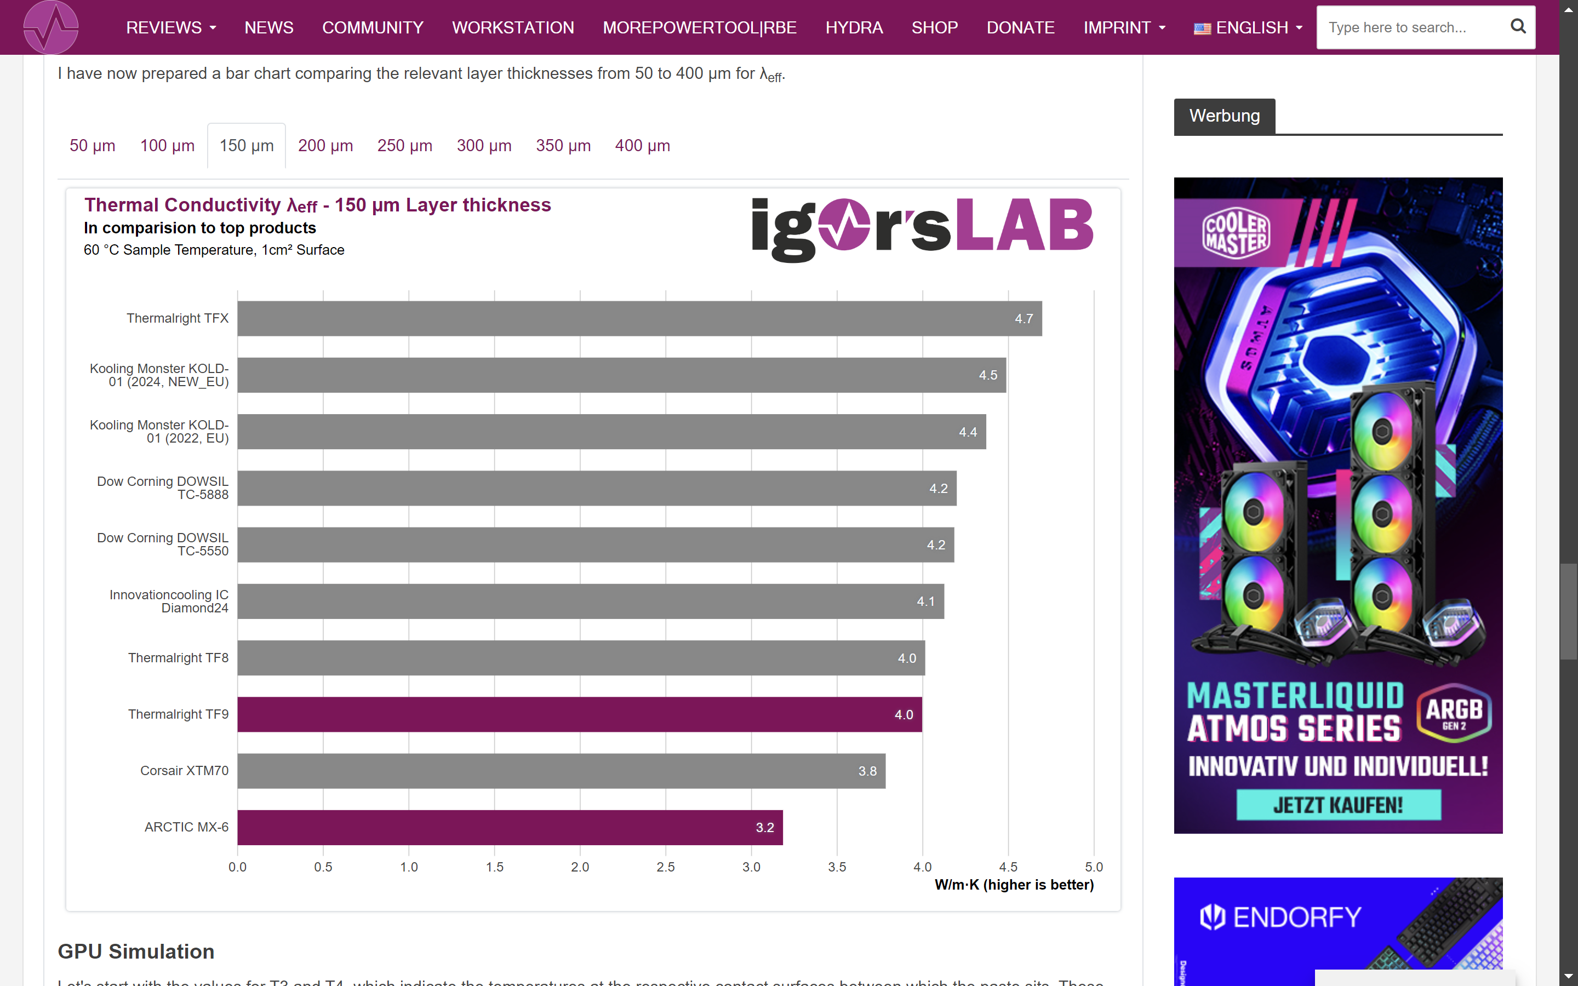Click the 'Thermalright TFX' axis label
Viewport: 1578px width, 986px height.
pyautogui.click(x=178, y=318)
